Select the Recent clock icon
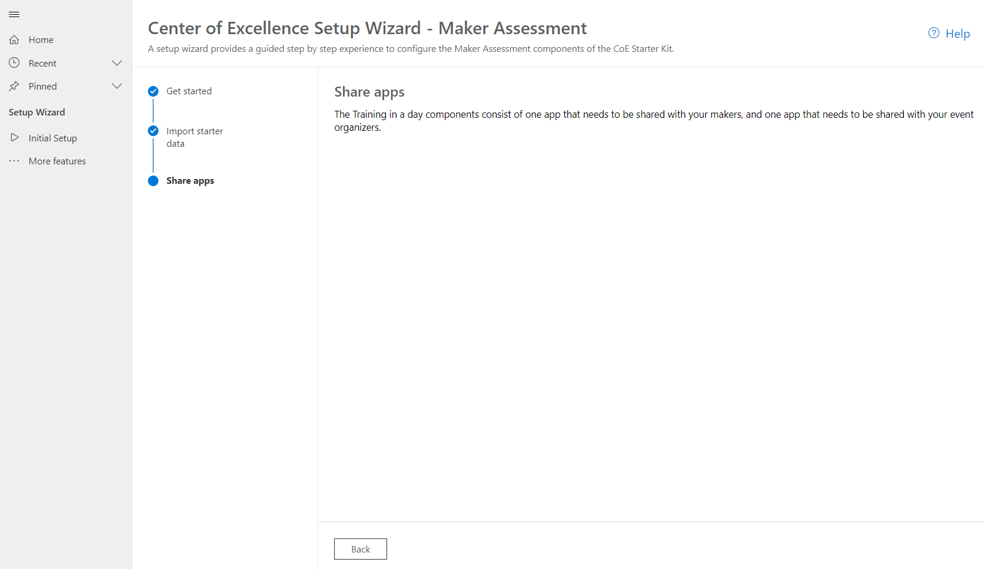Image resolution: width=984 pixels, height=569 pixels. (x=14, y=62)
